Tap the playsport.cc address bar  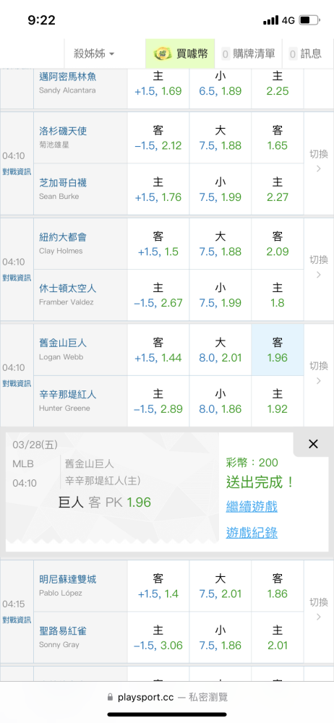(x=167, y=697)
